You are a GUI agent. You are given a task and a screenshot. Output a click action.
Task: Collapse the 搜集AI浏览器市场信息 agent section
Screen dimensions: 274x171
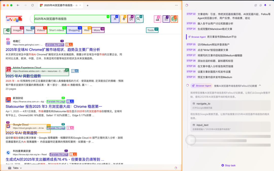tap(260, 85)
